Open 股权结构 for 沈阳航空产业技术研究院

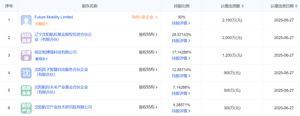[148, 107]
